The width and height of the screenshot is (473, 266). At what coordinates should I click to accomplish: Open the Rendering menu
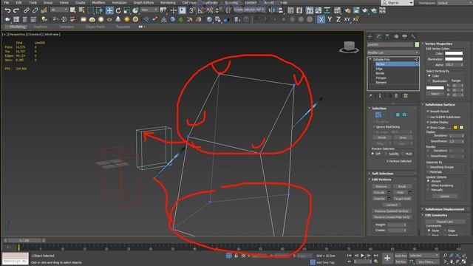[x=168, y=2]
